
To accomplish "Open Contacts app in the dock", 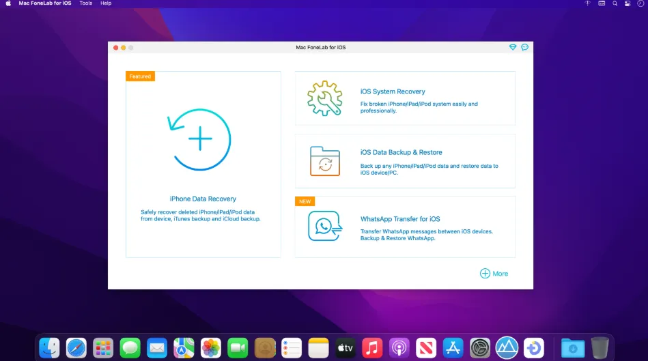I will click(265, 348).
